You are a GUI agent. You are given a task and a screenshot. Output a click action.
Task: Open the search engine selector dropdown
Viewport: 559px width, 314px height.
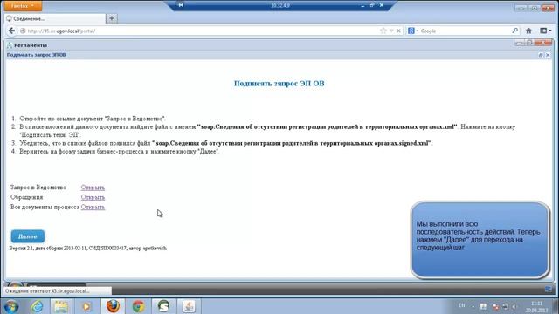pos(413,31)
